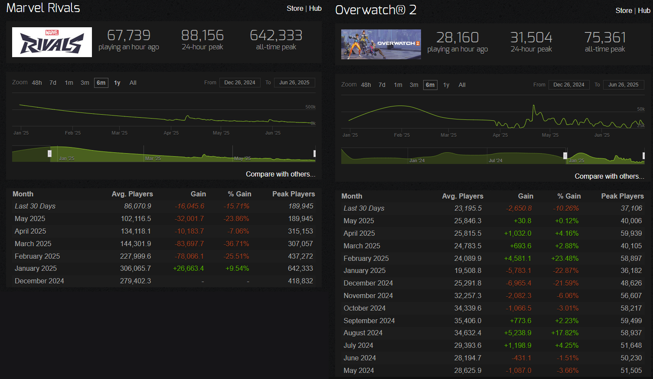Select 1m zoom on Overwatch 2 chart
Screen dimensions: 653x379
398,85
